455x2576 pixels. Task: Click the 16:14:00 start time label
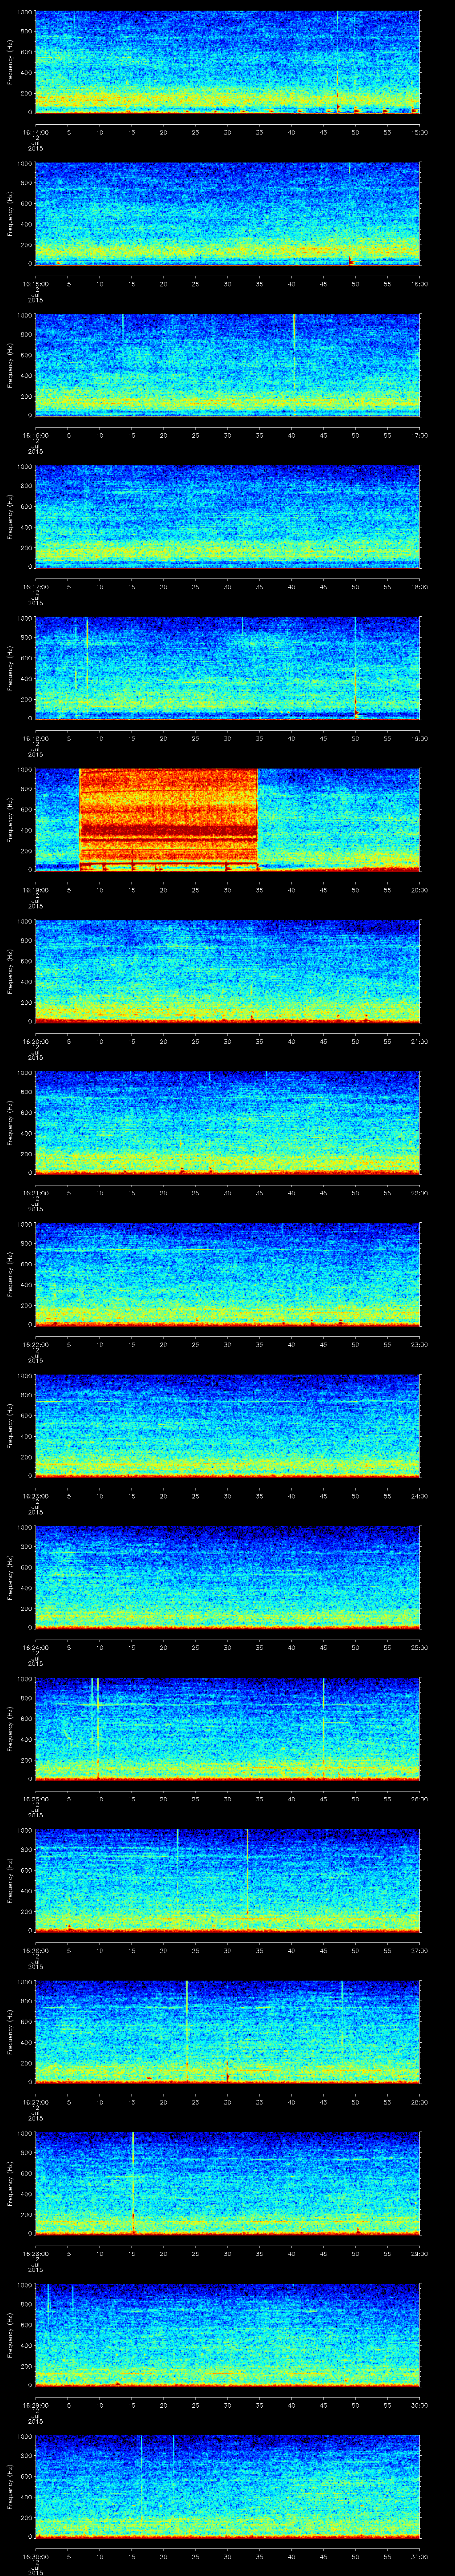(x=35, y=132)
